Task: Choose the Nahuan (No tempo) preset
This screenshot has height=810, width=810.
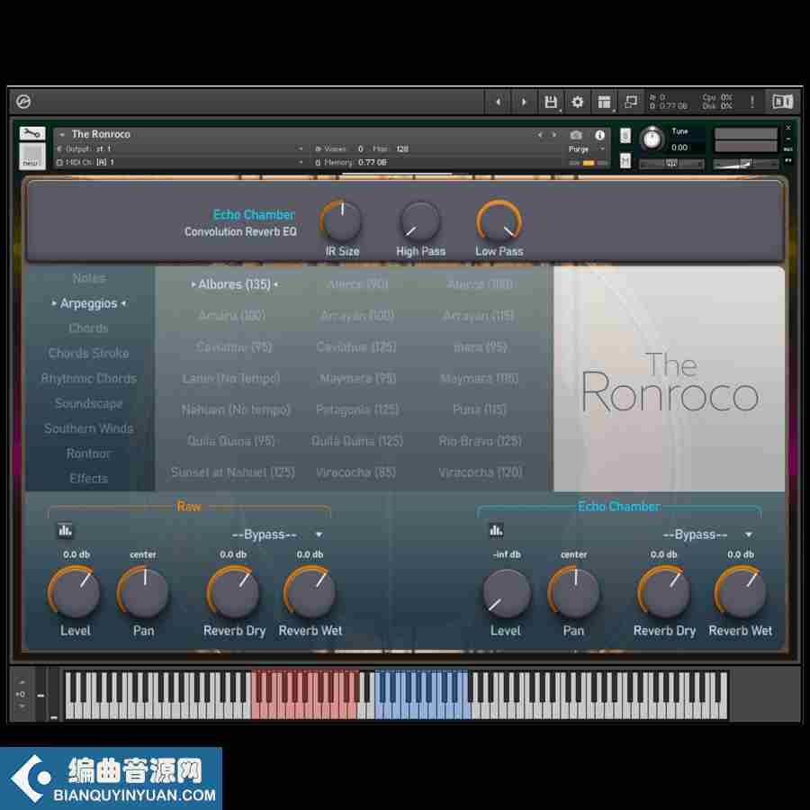Action: pyautogui.click(x=236, y=409)
